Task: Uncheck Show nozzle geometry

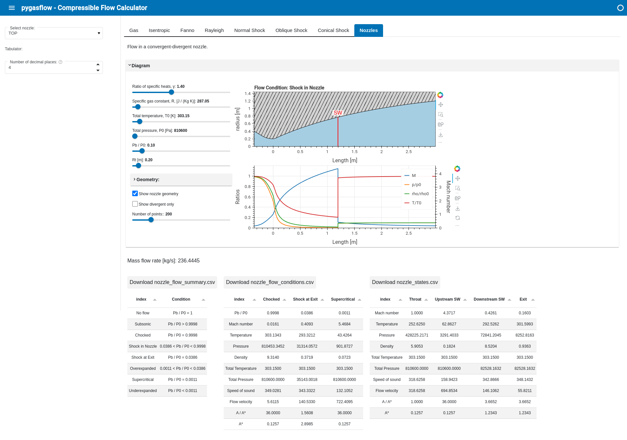Action: 135,194
